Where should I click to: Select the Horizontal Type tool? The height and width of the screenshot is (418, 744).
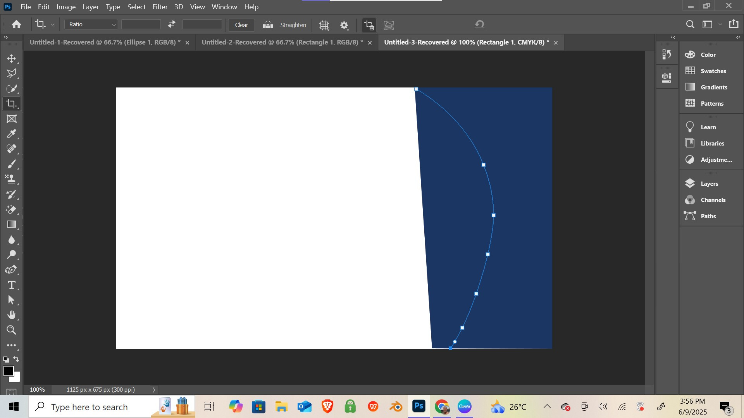12,285
